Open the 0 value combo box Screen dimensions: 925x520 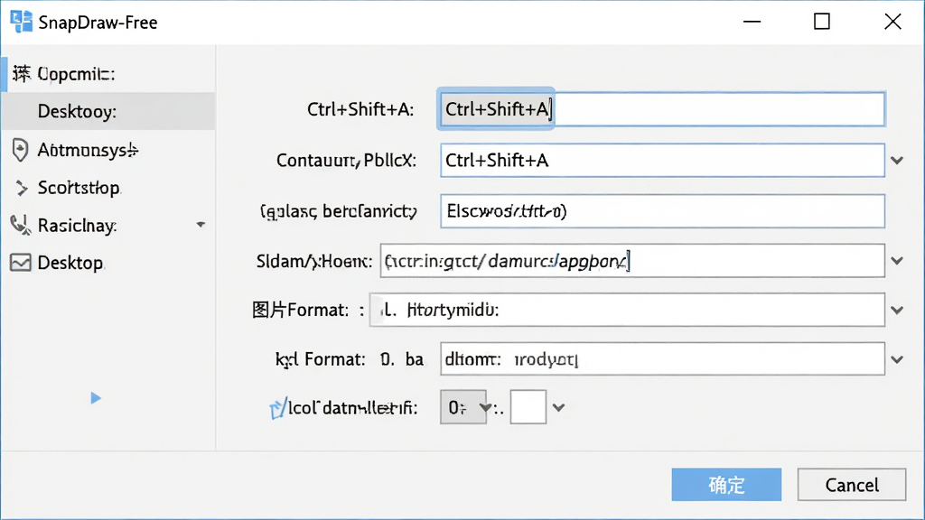point(463,407)
